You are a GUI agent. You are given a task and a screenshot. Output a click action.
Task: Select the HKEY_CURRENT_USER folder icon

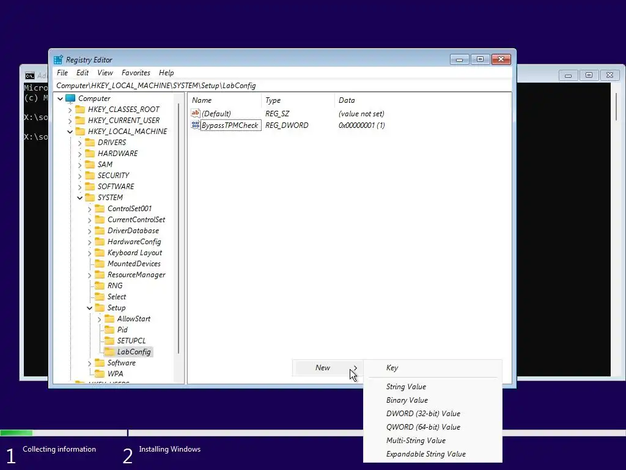pos(80,121)
